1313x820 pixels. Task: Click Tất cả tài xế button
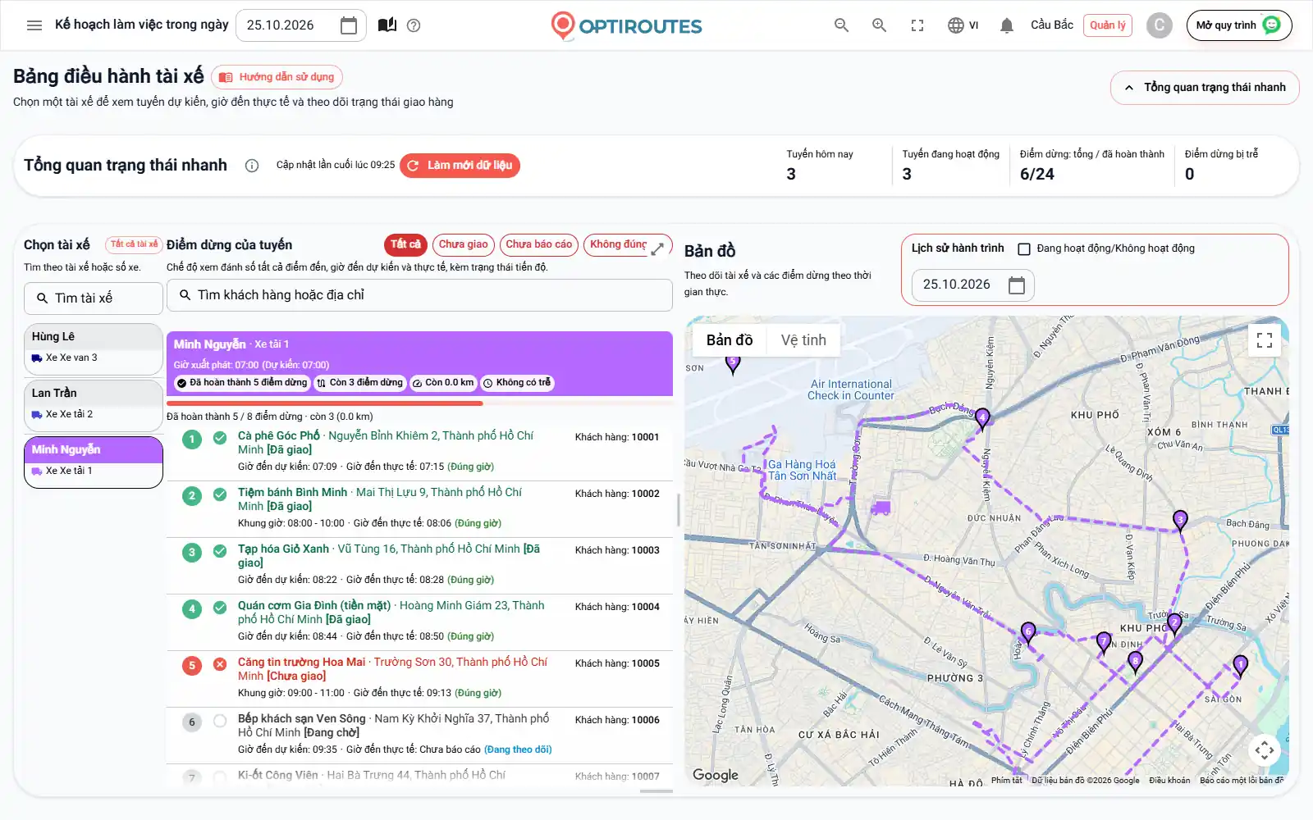[134, 244]
